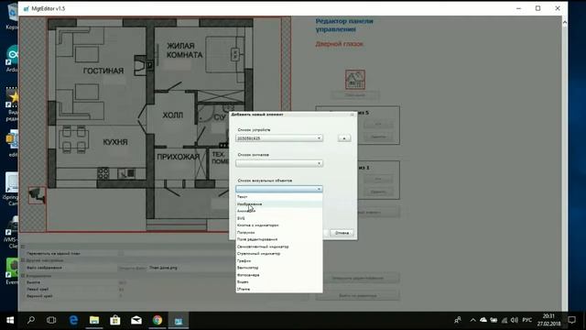The image size is (586, 330).
Task: Collapse the 'Другие настройки' properties section
Action: click(x=23, y=260)
